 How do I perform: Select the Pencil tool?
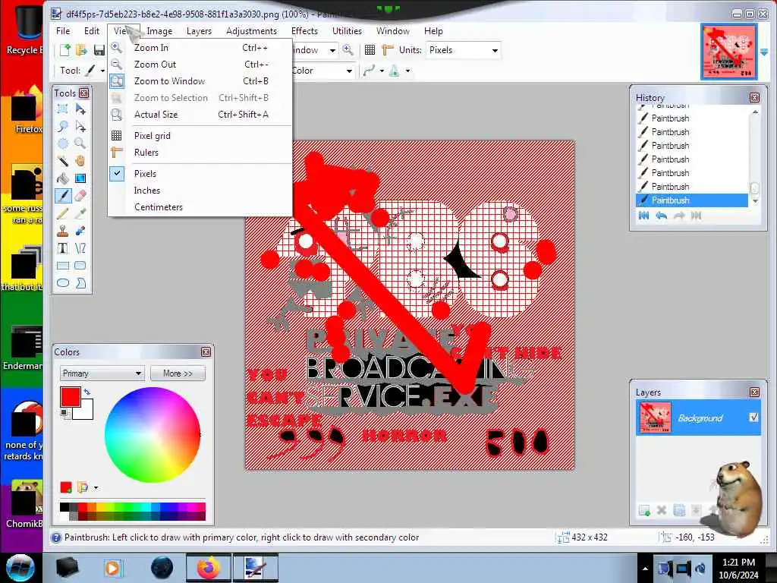coord(63,213)
